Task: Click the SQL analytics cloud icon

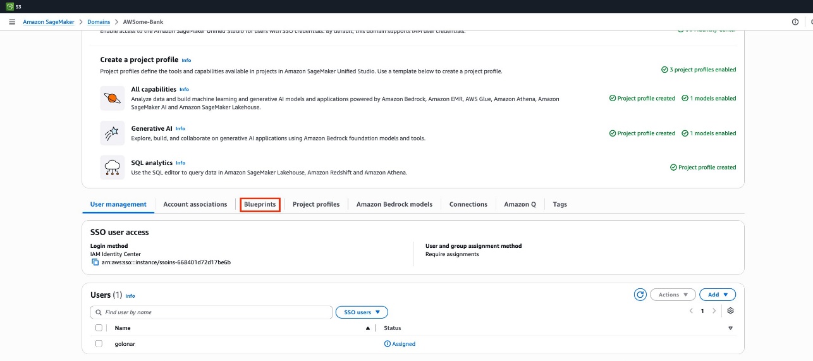Action: click(113, 168)
